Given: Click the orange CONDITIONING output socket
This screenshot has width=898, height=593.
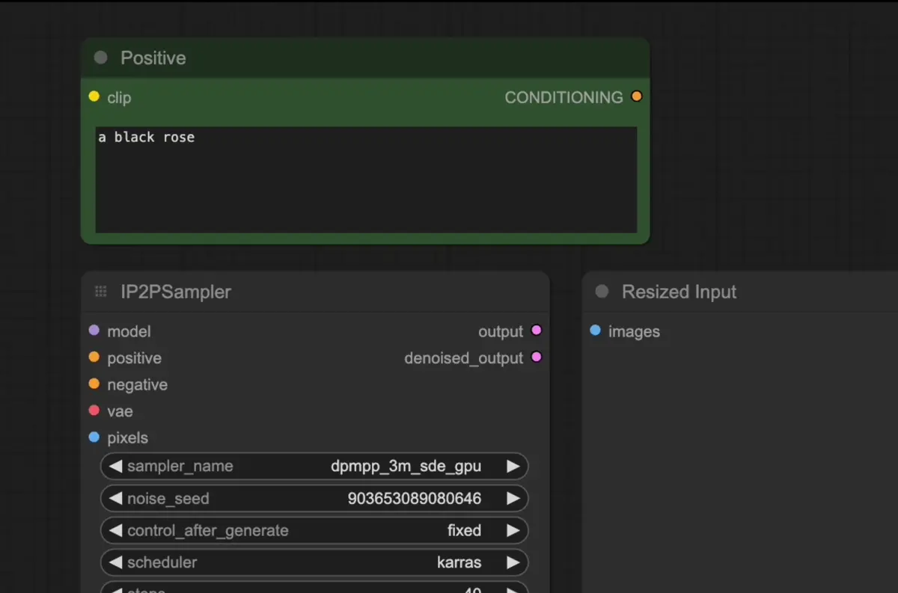Looking at the screenshot, I should [636, 96].
